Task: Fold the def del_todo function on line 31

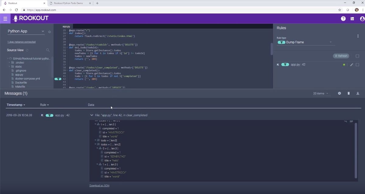Action: 68,47
